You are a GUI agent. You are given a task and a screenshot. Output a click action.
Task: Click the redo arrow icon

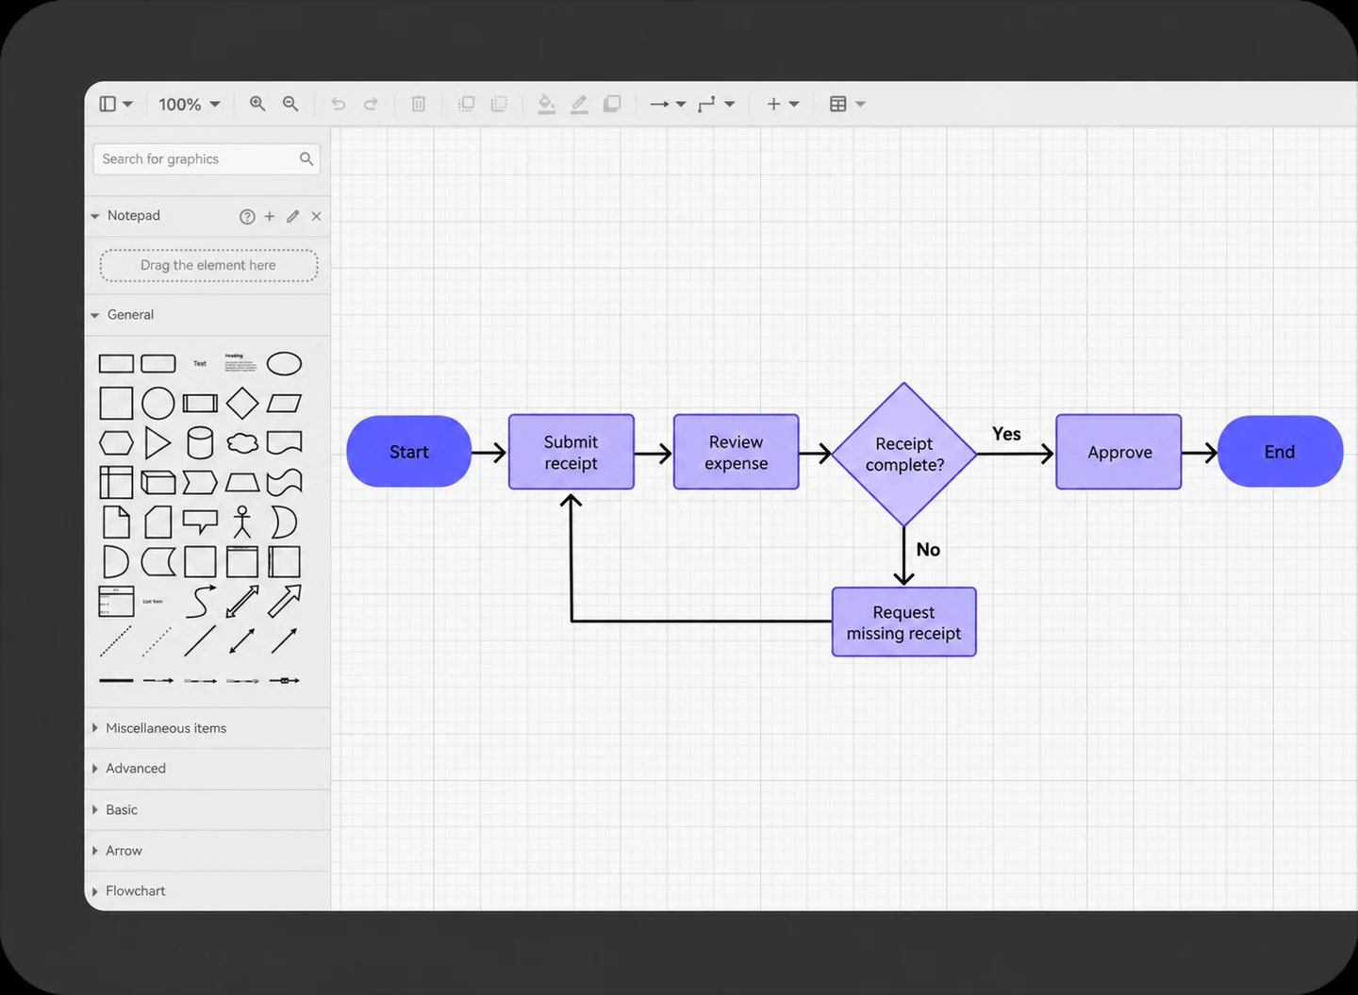[371, 104]
